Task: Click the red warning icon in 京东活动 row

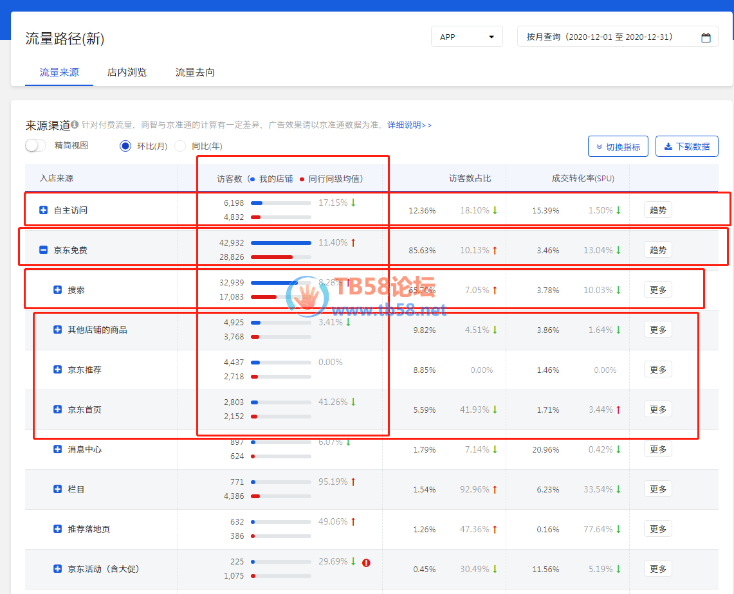Action: click(366, 562)
